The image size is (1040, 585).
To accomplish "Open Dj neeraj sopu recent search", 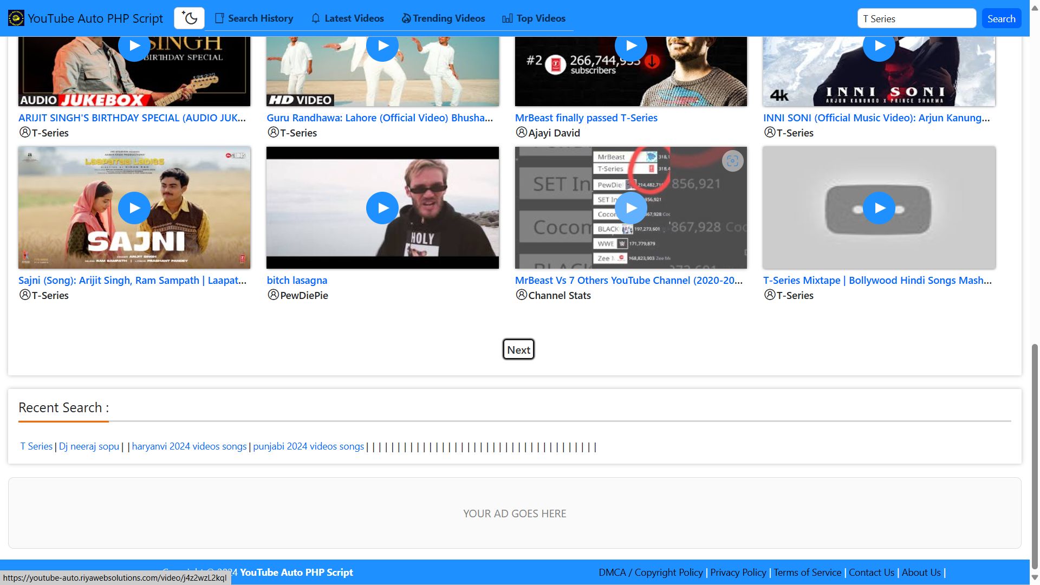I will (x=89, y=446).
